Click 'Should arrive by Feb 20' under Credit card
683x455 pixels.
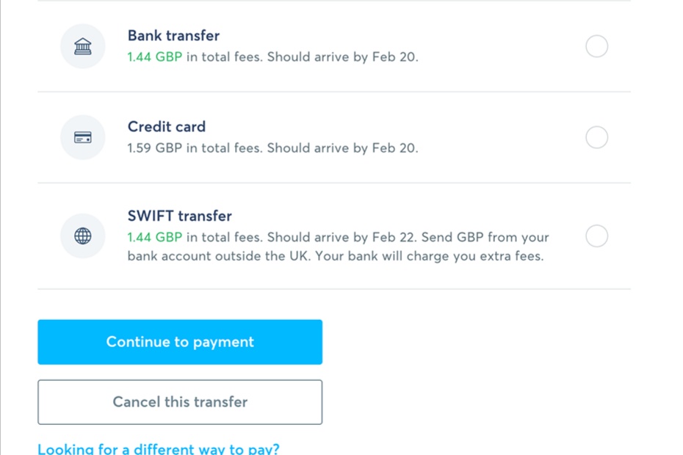(342, 148)
